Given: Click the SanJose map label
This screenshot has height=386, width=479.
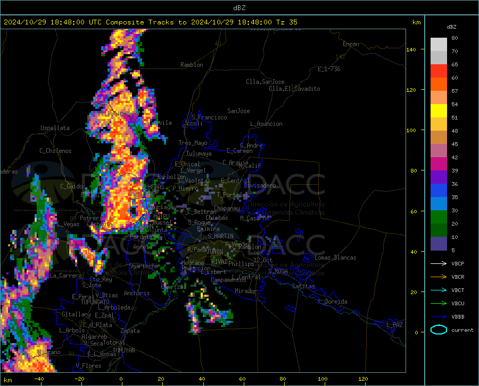Looking at the screenshot, I should [238, 111].
